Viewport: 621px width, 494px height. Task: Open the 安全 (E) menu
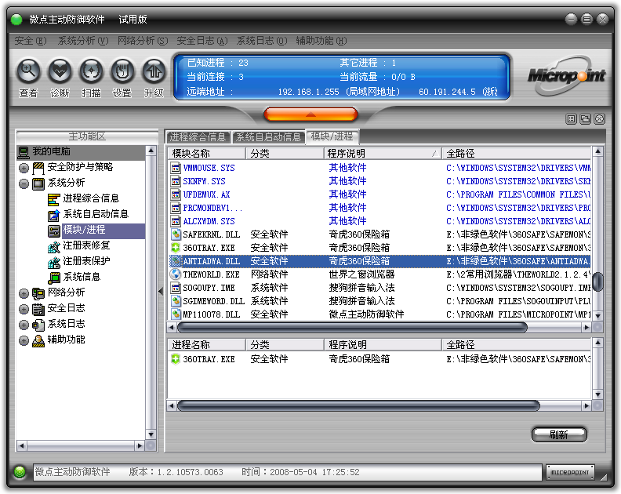pyautogui.click(x=30, y=41)
